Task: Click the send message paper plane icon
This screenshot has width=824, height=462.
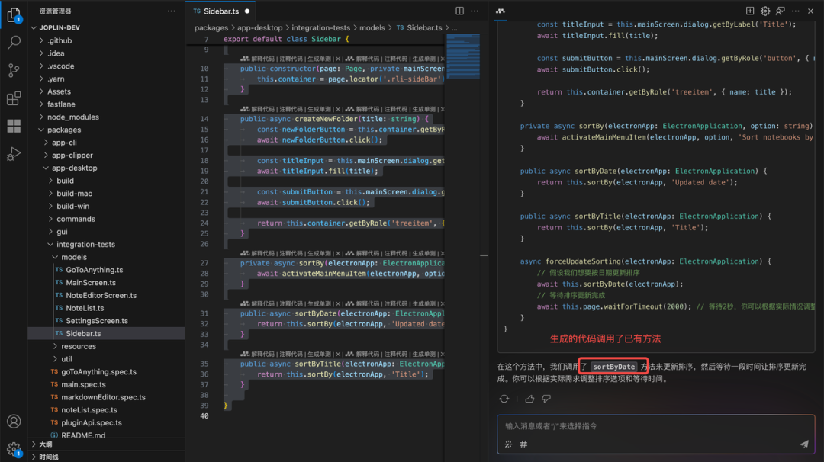Action: click(804, 444)
